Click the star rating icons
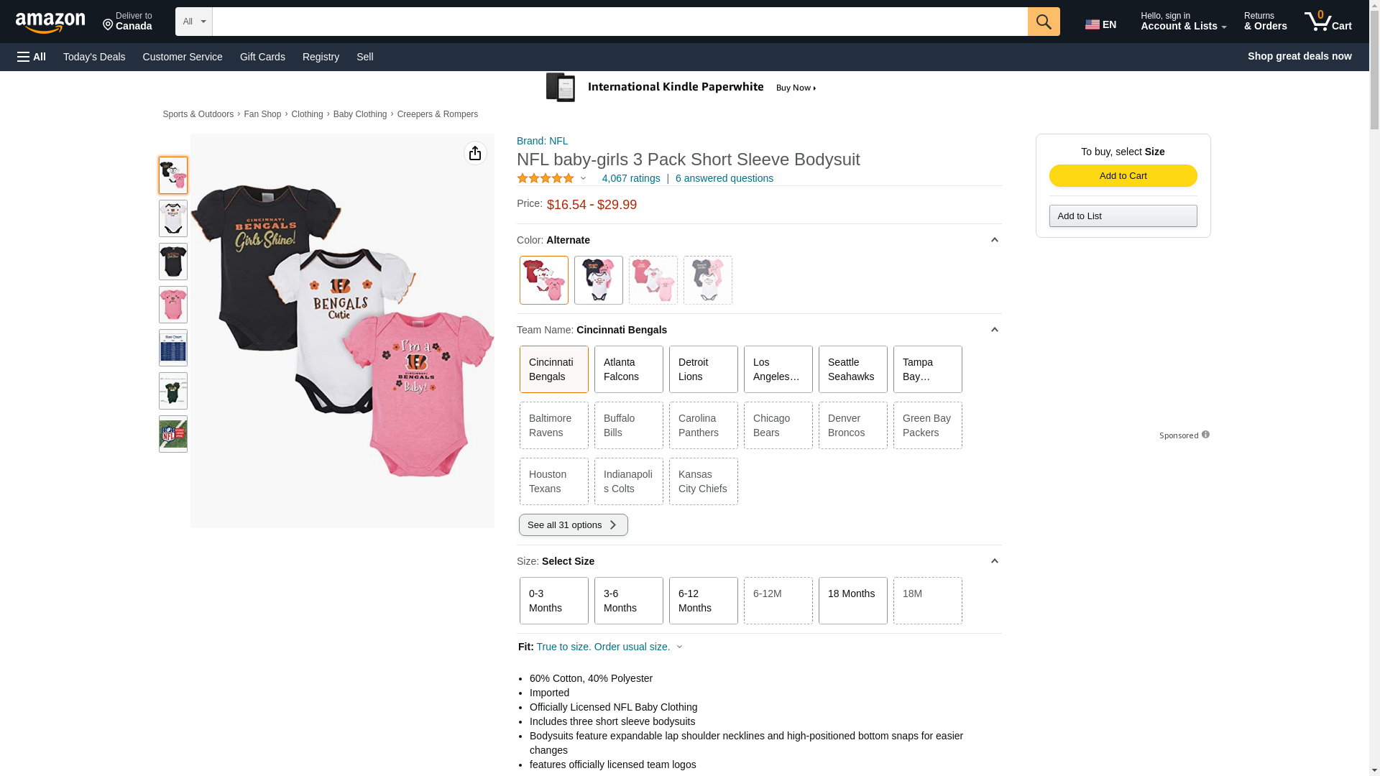The width and height of the screenshot is (1380, 776). 546,178
